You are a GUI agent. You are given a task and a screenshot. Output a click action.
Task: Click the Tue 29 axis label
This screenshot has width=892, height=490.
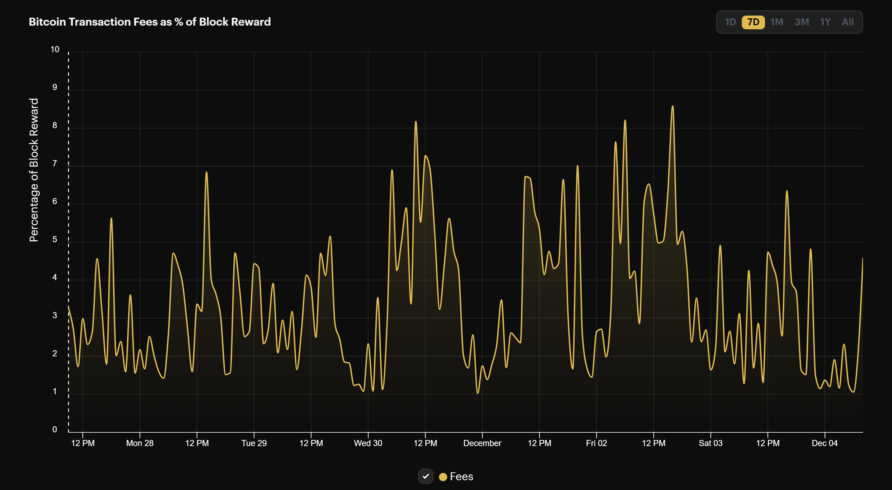point(255,443)
